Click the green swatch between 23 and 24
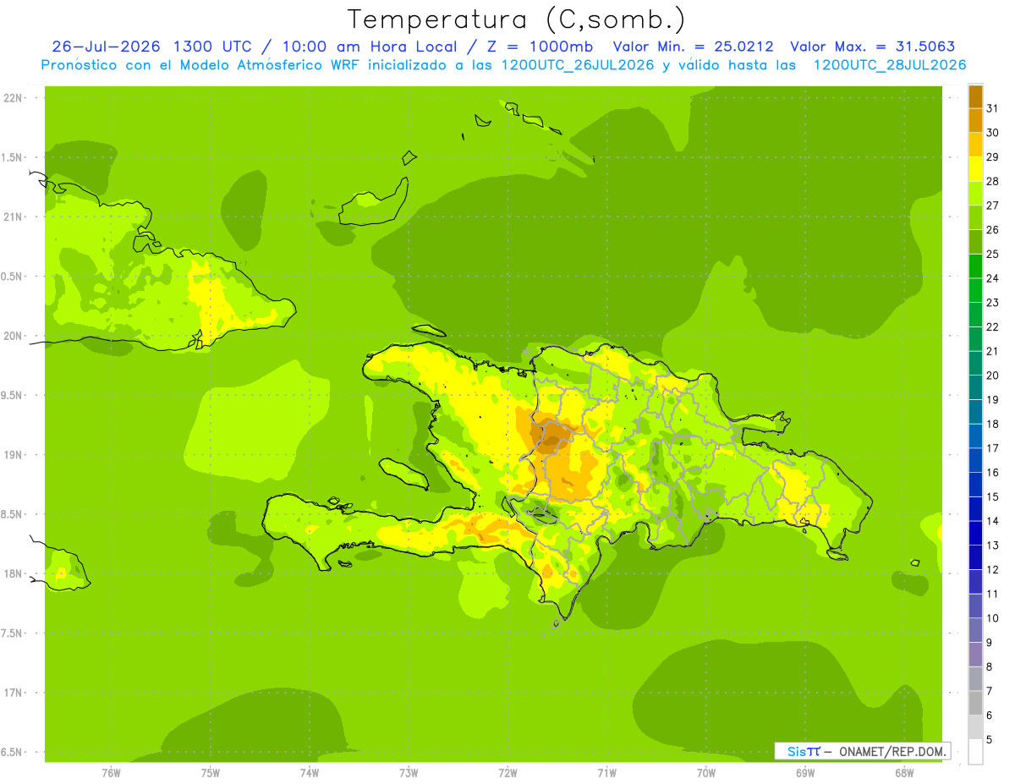Screen dimensions: 1015x784 pyautogui.click(x=975, y=290)
